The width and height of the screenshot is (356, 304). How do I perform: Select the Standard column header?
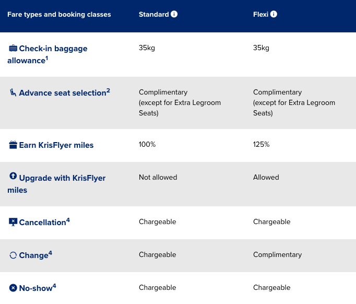pos(153,15)
